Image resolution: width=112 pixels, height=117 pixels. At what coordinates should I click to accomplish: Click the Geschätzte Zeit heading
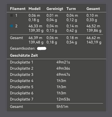(24, 56)
